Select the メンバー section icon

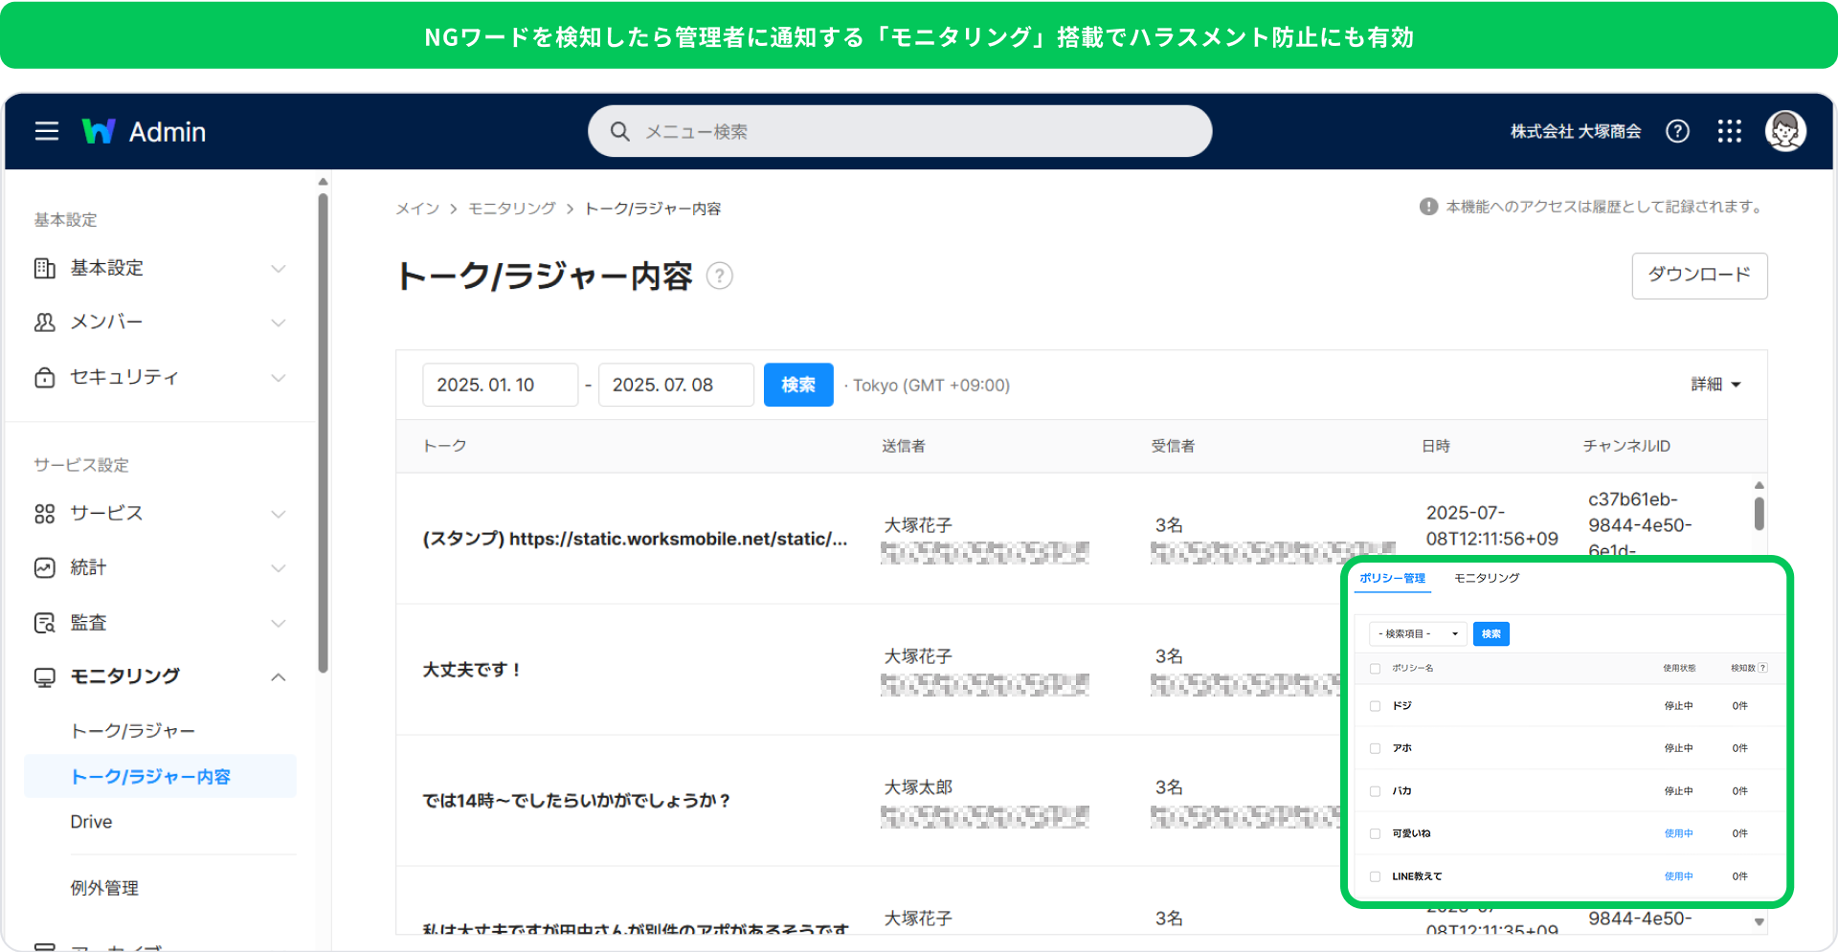pyautogui.click(x=44, y=322)
